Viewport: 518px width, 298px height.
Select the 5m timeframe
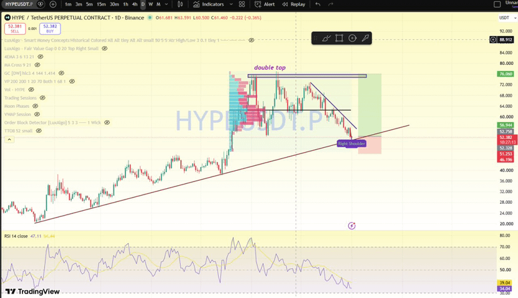89,4
